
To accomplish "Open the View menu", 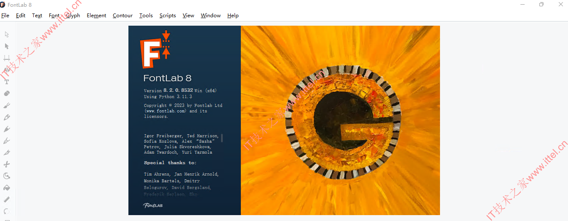I will [188, 16].
